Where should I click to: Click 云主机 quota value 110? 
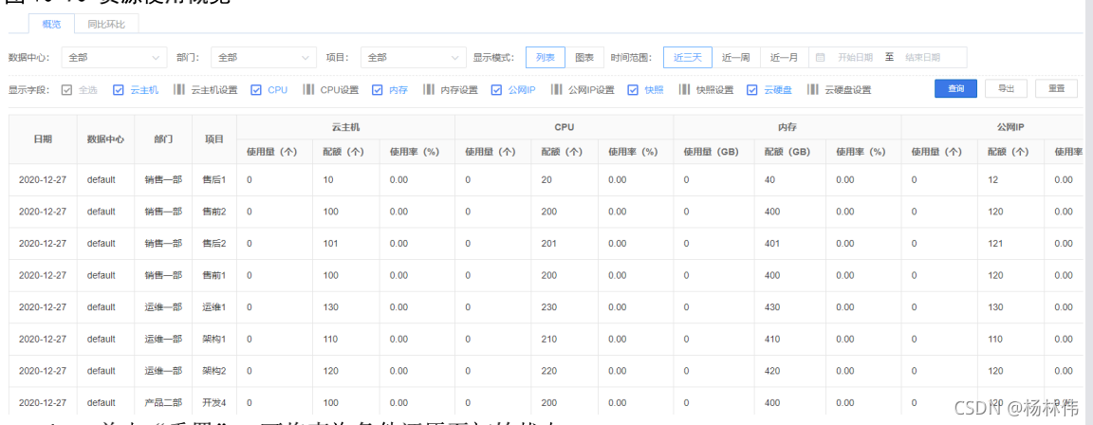pos(330,340)
